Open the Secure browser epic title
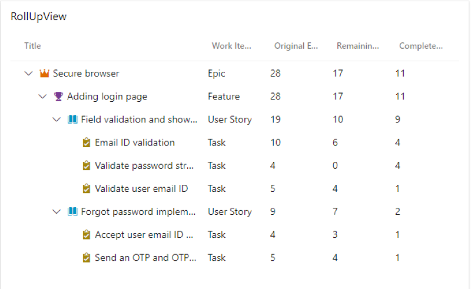 pos(86,74)
